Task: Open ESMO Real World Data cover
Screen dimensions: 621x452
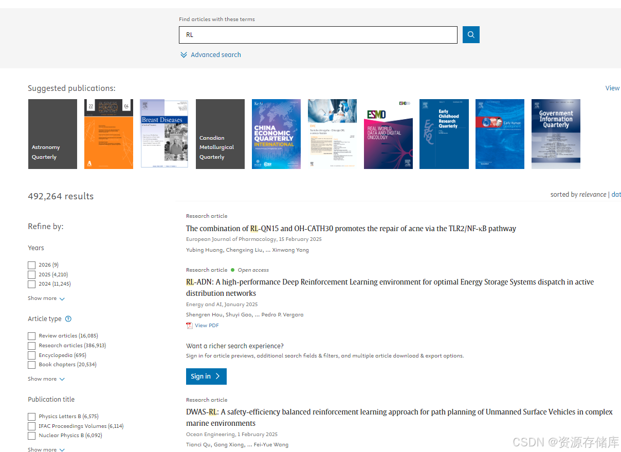Action: (x=388, y=134)
